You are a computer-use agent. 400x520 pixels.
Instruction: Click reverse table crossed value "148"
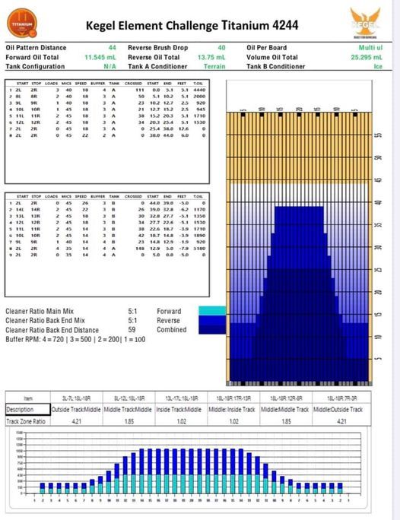(x=140, y=248)
